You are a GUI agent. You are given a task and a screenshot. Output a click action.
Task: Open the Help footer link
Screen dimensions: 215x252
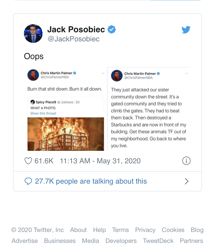[99, 230]
